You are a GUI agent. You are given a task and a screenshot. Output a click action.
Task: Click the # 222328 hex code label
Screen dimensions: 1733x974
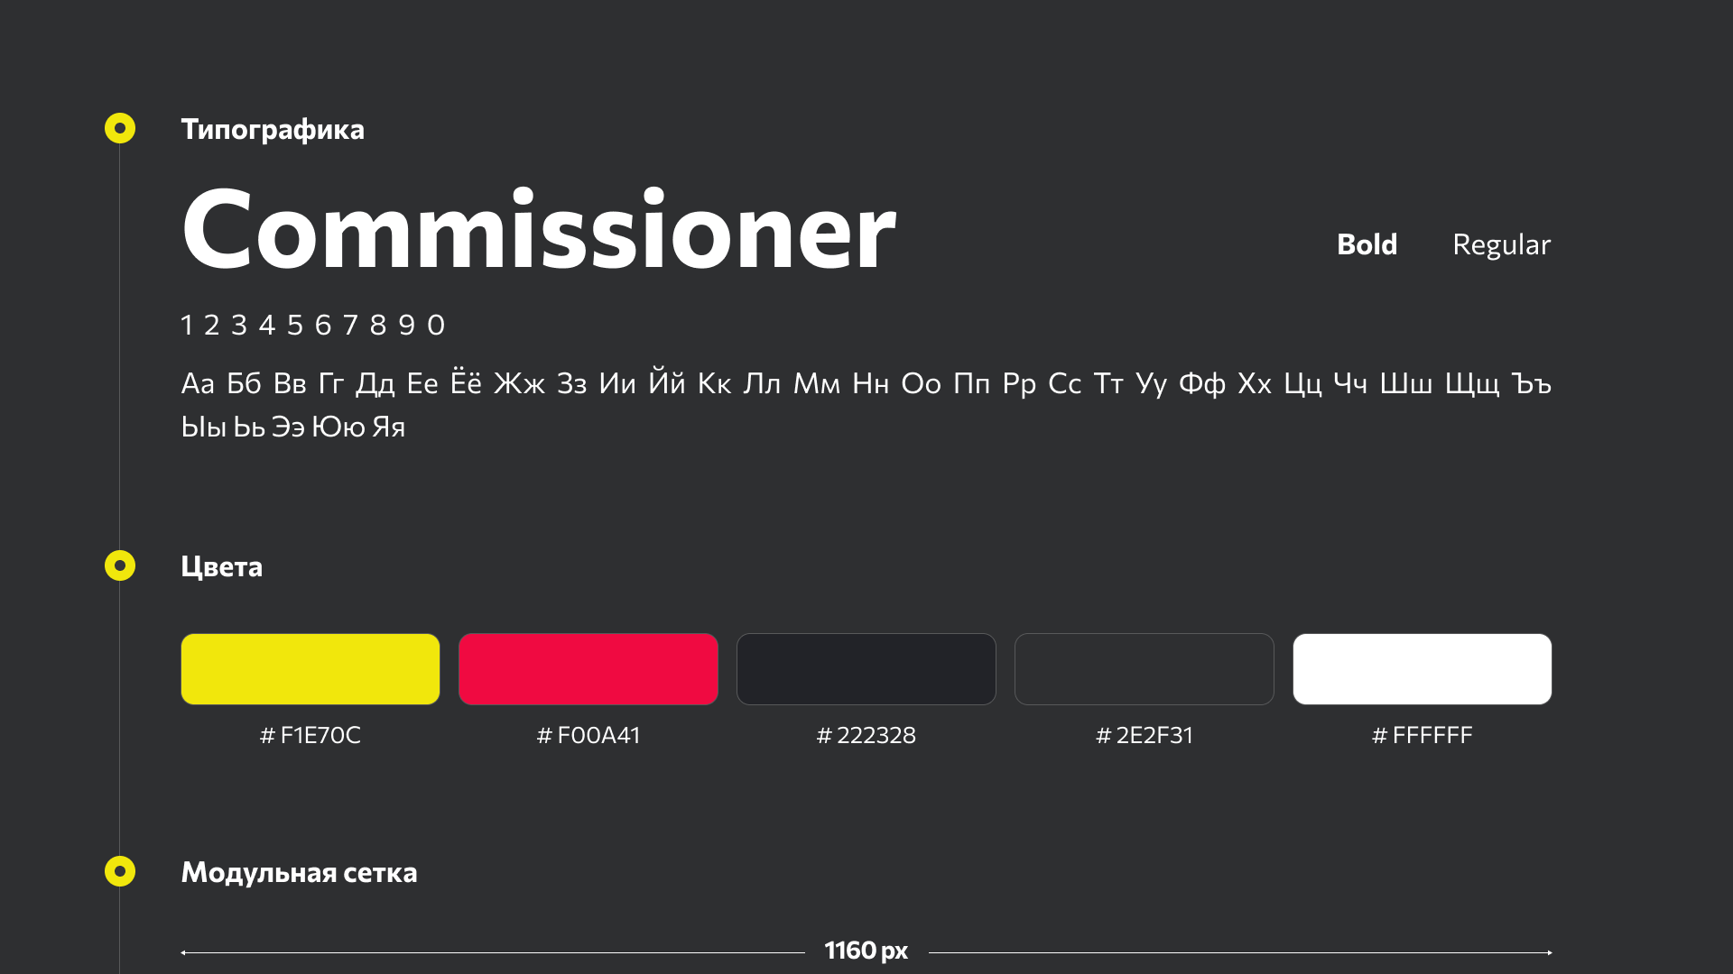[866, 735]
